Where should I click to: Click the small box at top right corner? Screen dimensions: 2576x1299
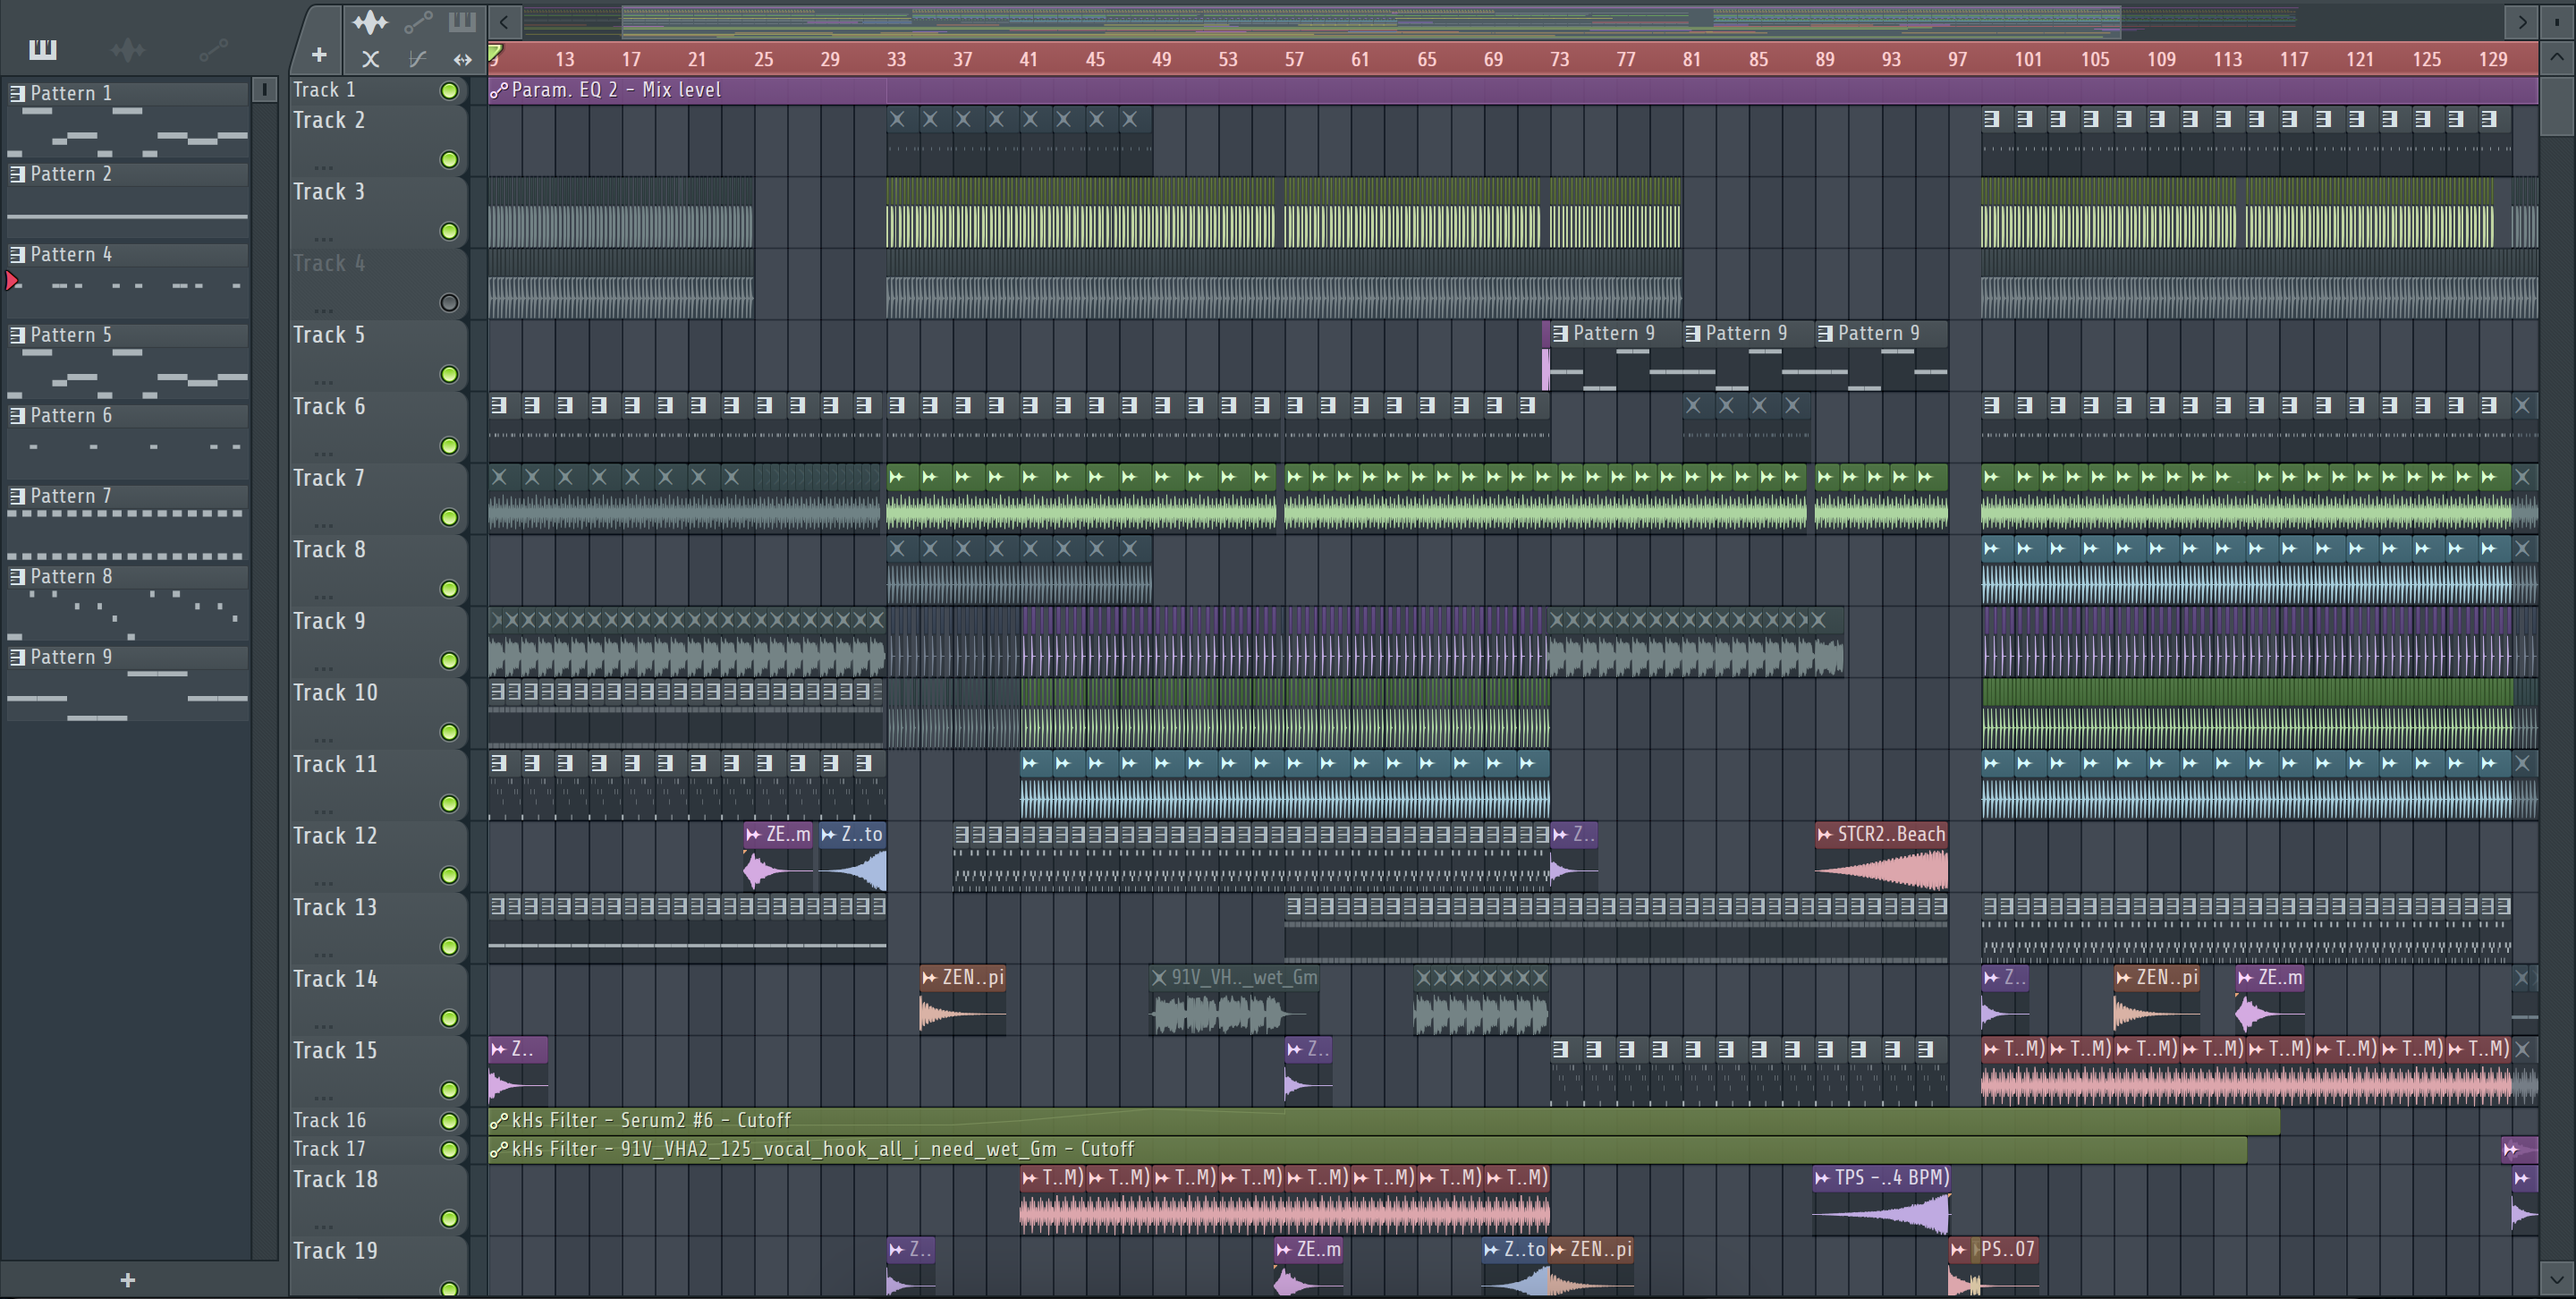coord(2557,21)
